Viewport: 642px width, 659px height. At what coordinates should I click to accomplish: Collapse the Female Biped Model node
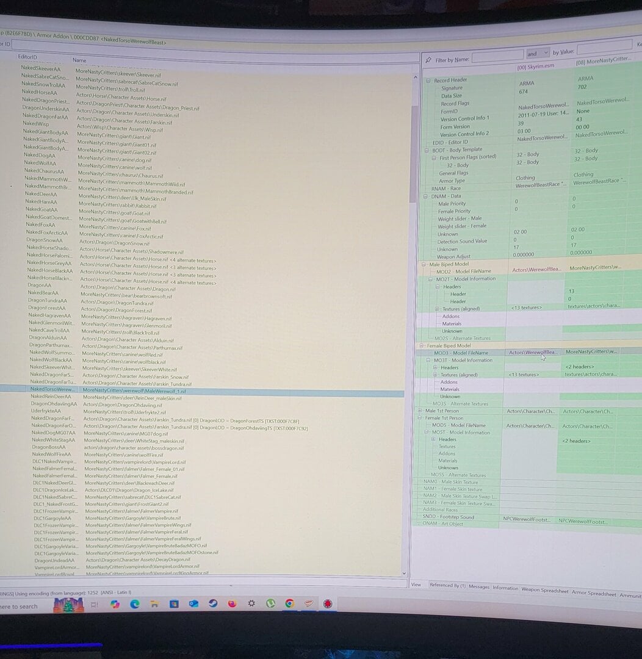(422, 345)
